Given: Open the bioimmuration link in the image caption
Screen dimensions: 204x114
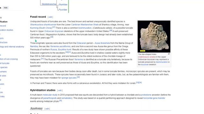Looking at the screenshot, I should [162, 62].
